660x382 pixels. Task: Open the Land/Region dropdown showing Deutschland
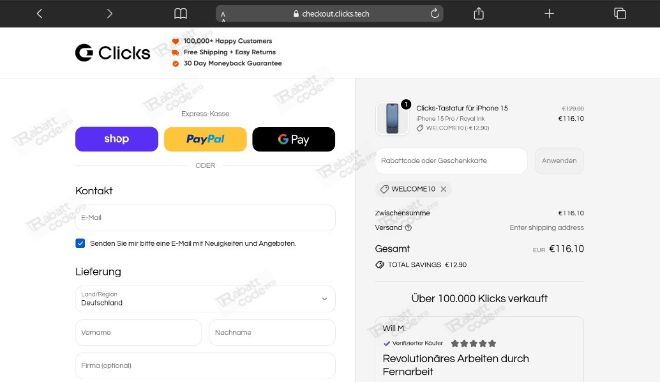point(205,299)
